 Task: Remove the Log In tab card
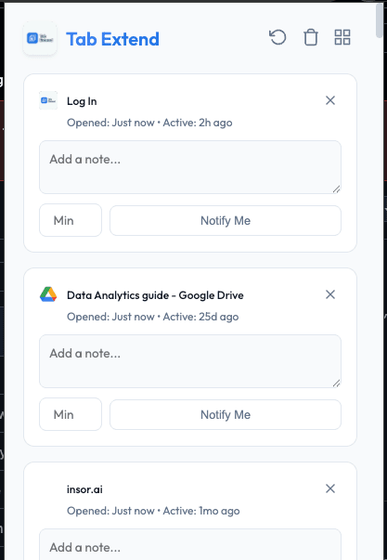tap(330, 100)
